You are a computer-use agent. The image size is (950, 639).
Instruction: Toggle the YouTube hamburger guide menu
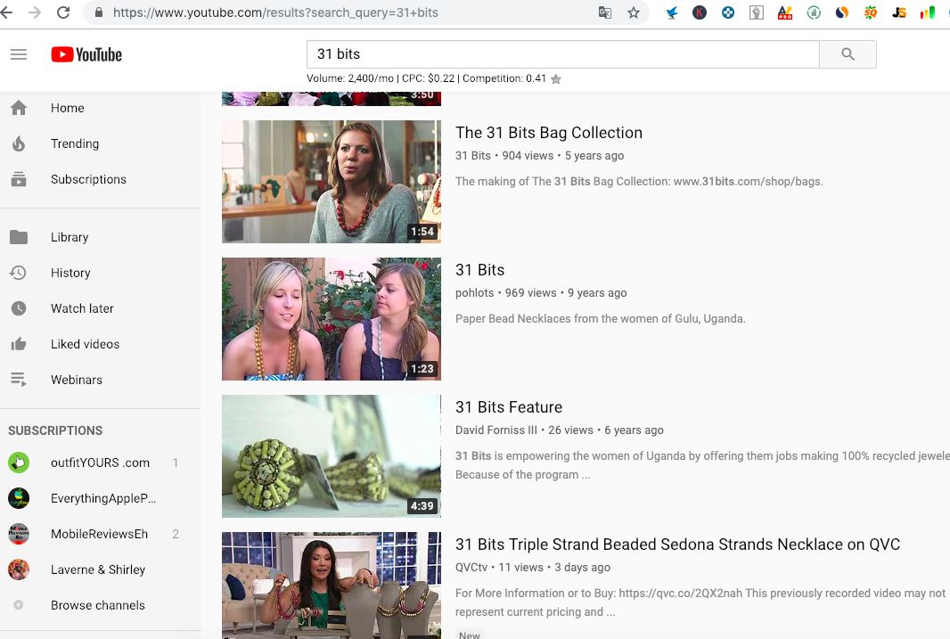(x=19, y=54)
